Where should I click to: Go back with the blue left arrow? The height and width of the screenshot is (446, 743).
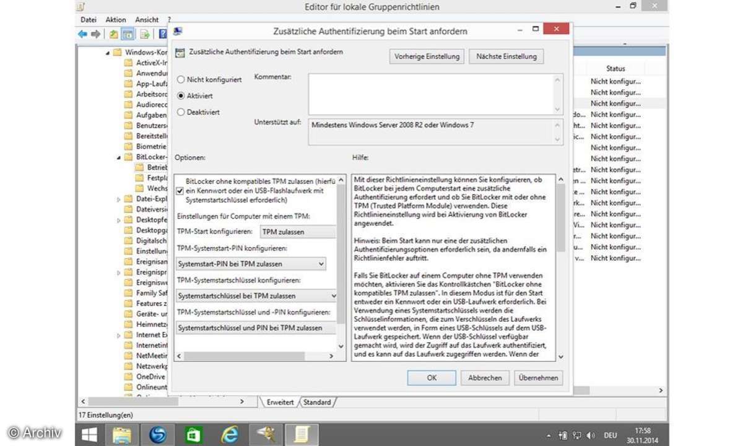tap(82, 34)
